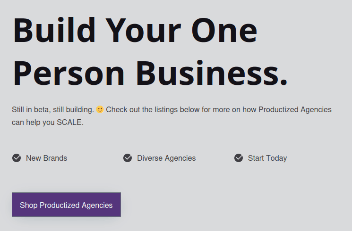Click the checkmark icon beside New Brands
Viewport: 352px width, 231px height.
(17, 158)
